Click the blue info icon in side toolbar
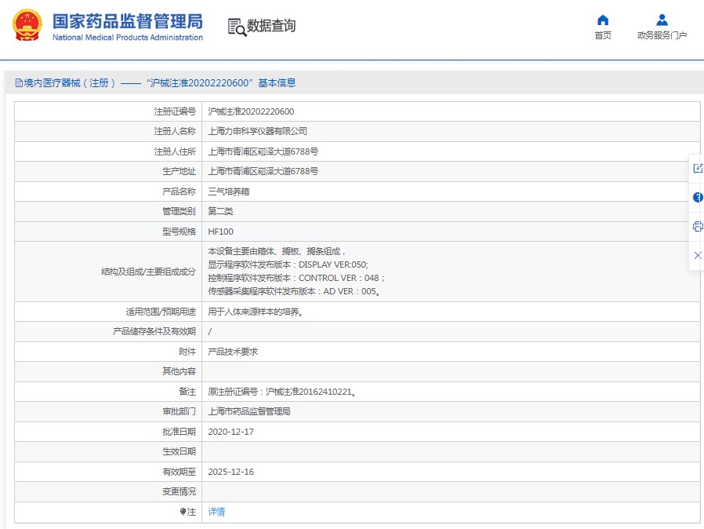 [x=698, y=197]
